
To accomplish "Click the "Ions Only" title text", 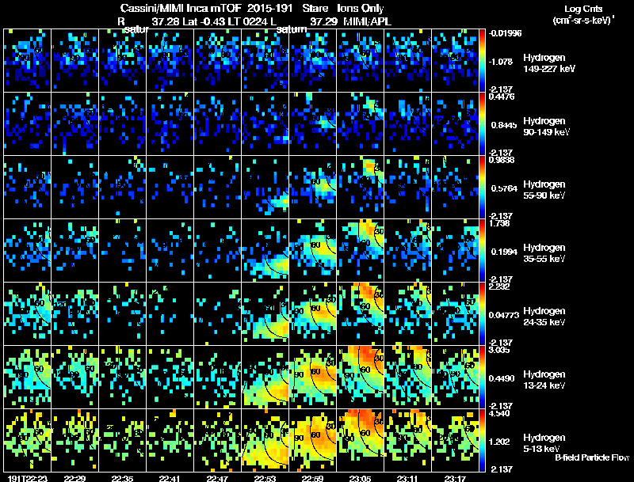I will tap(361, 9).
